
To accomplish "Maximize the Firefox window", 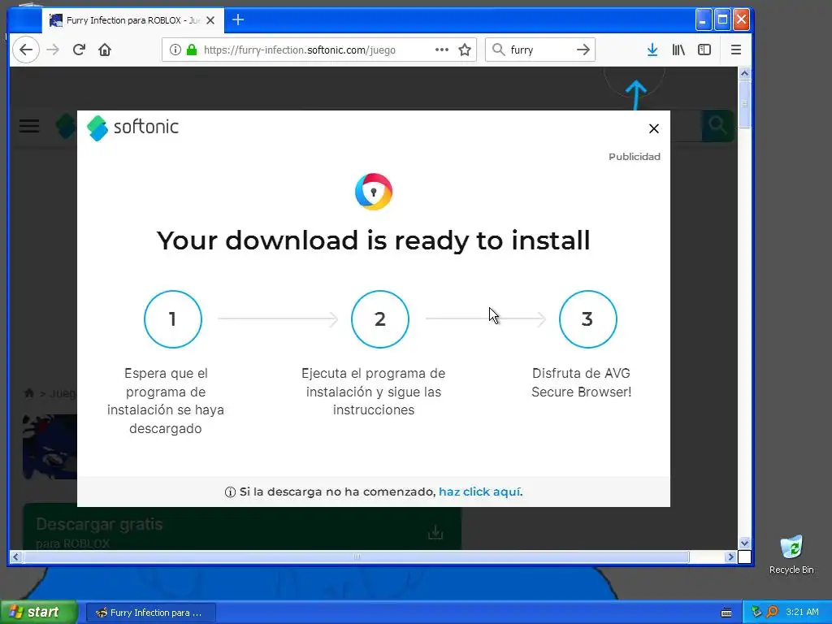I will (x=722, y=20).
